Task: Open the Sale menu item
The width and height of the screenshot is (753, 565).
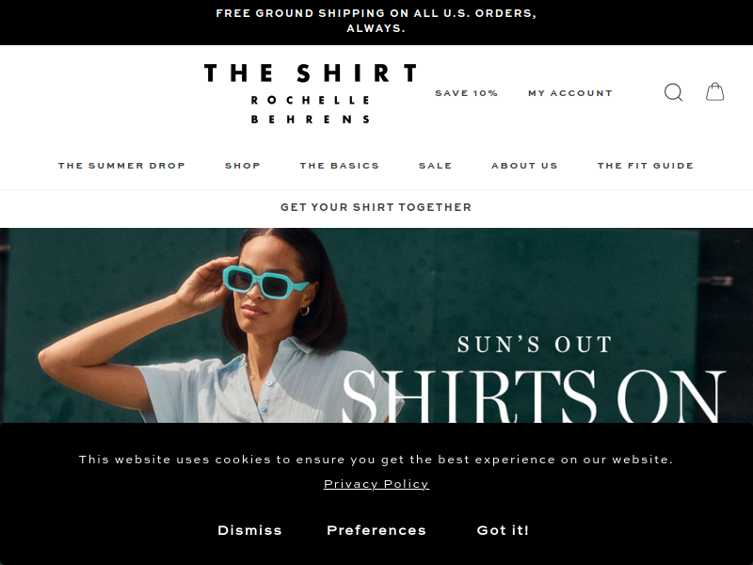Action: click(x=435, y=166)
